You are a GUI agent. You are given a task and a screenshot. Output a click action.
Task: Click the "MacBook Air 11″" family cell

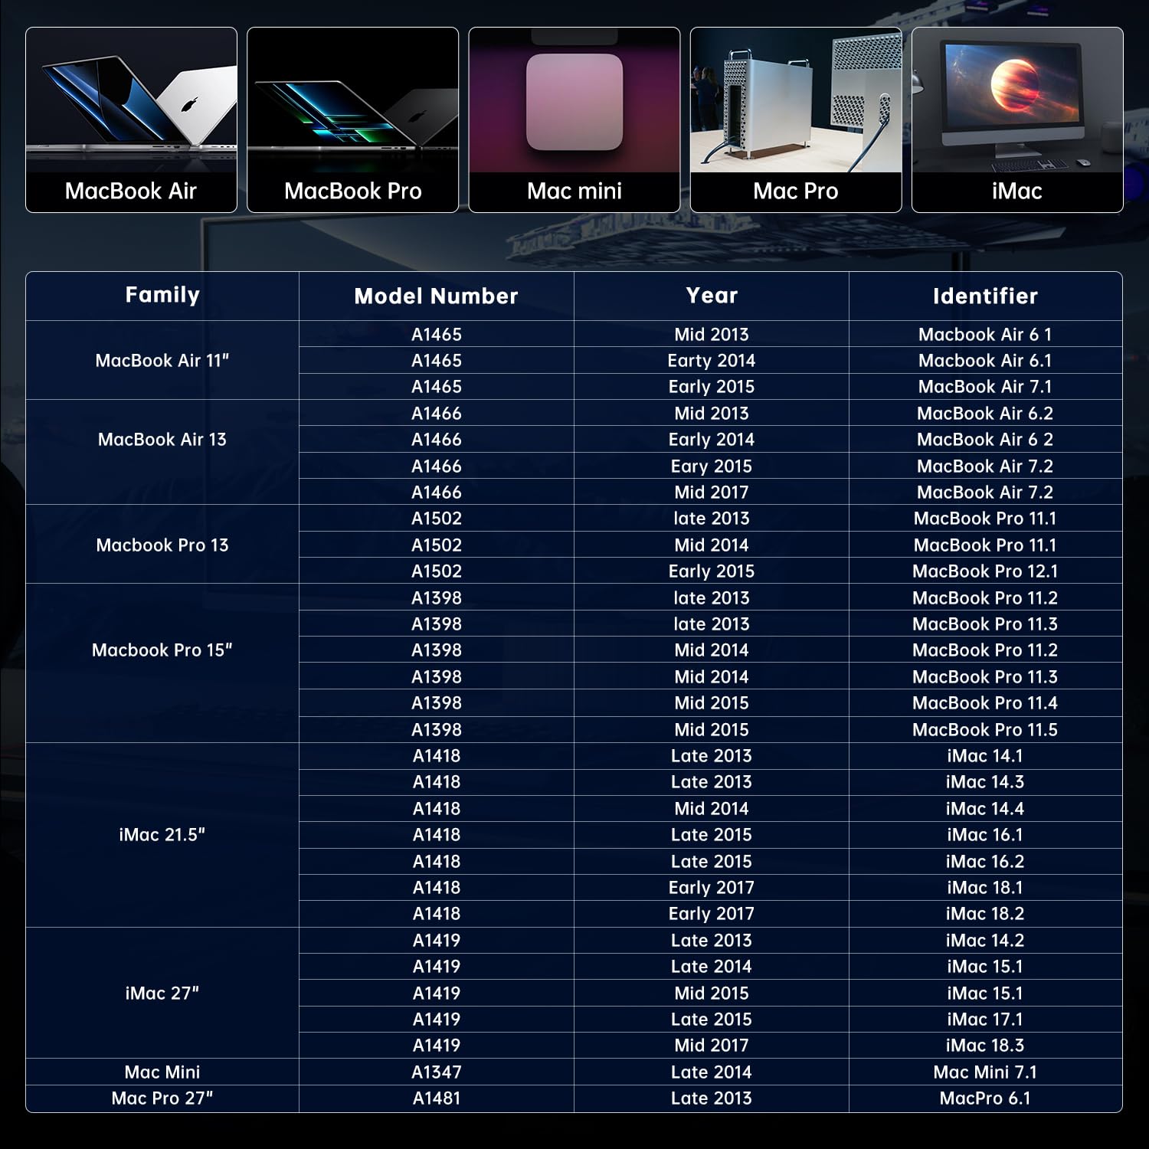162,360
